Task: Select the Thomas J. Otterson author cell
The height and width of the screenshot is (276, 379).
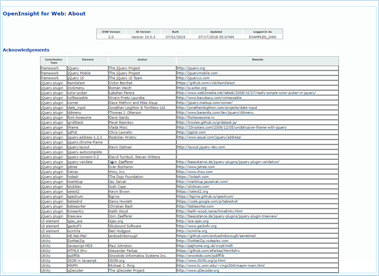Action: (142, 113)
